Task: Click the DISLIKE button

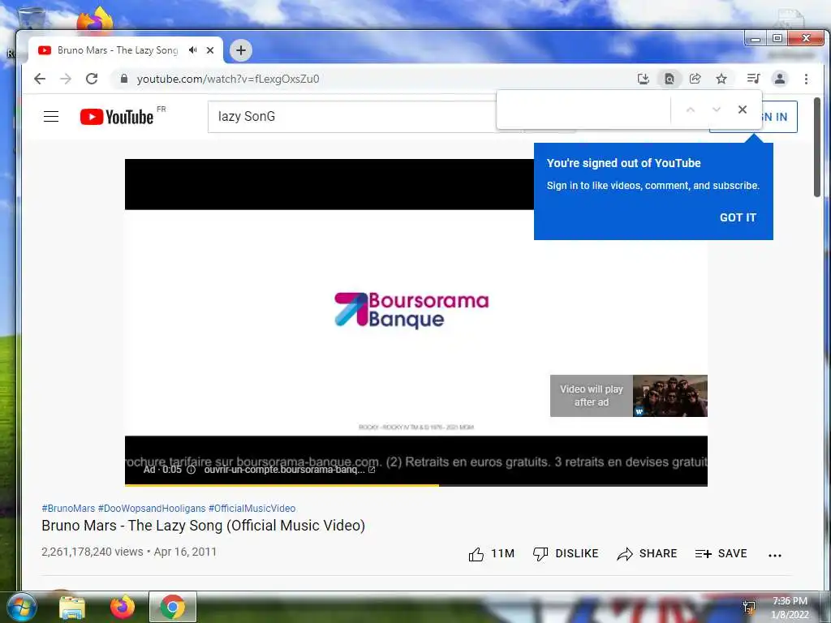Action: tap(566, 553)
